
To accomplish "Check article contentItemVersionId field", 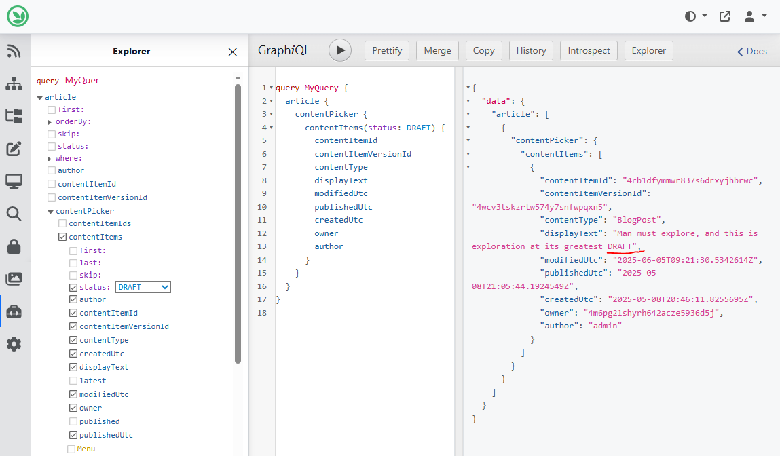I will [51, 197].
